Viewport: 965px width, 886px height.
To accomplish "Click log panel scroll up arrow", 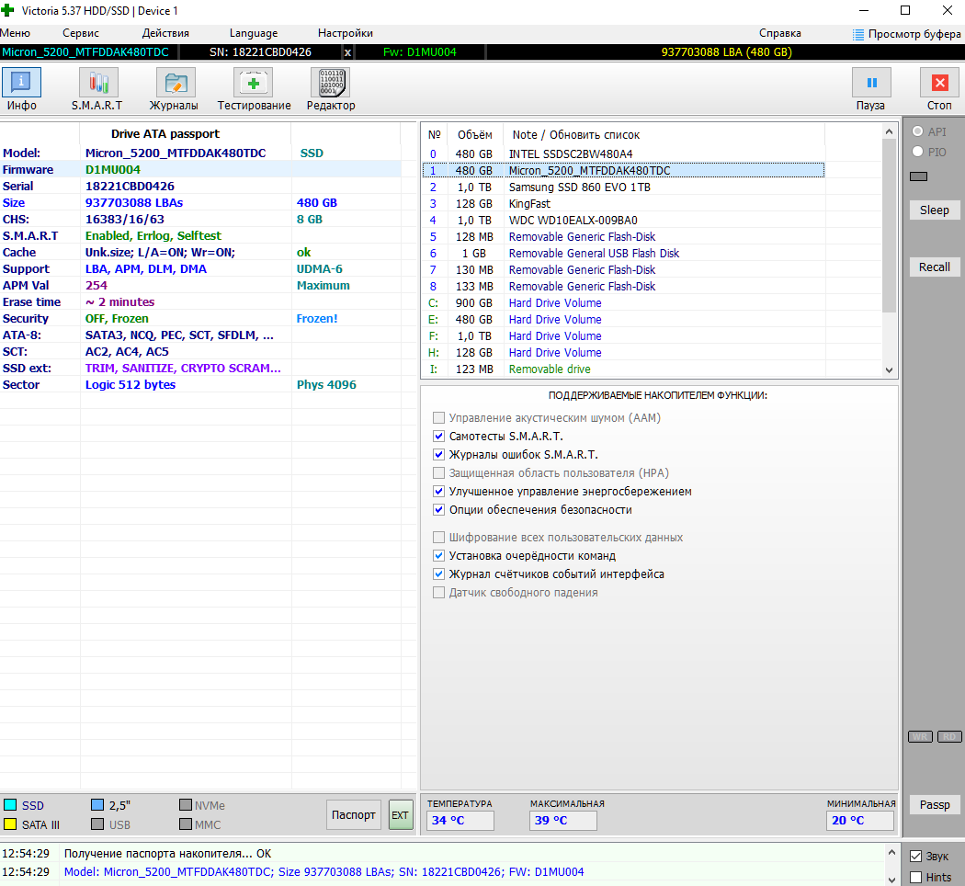I will coord(891,852).
